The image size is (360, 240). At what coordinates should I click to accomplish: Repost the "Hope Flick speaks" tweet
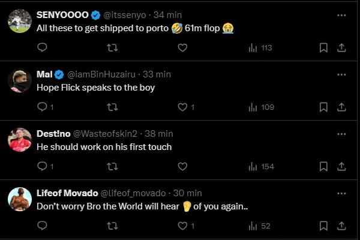point(112,107)
